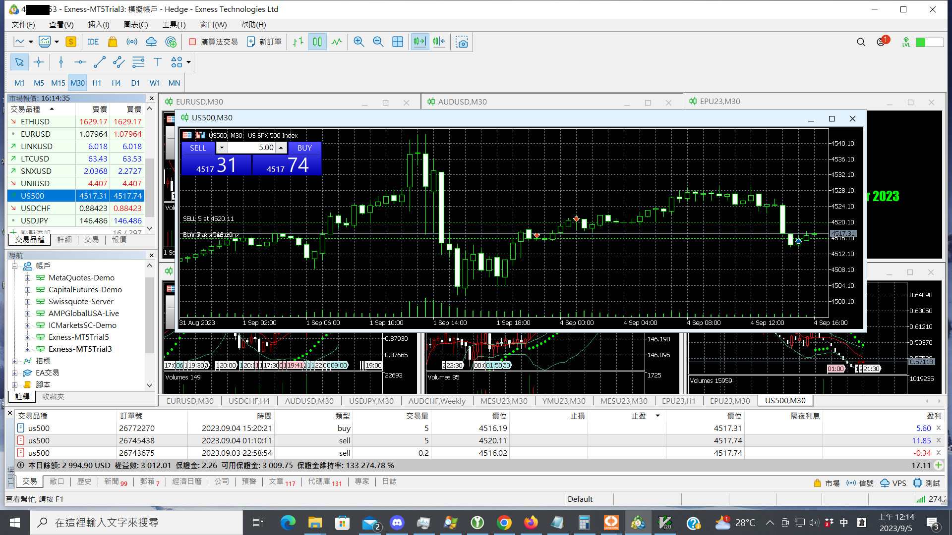Screen dimensions: 952x535
Task: Select the horizontal line drawing tool
Action: (80, 62)
